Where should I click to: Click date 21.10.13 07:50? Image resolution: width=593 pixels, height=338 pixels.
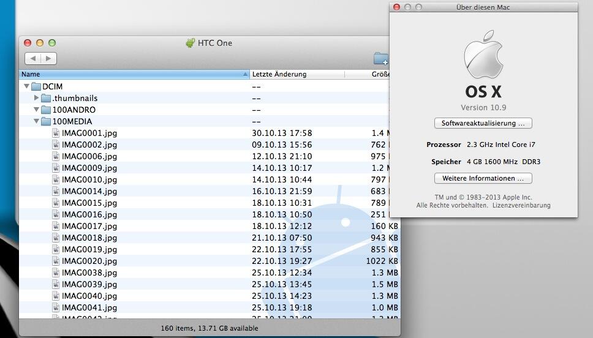pyautogui.click(x=282, y=238)
